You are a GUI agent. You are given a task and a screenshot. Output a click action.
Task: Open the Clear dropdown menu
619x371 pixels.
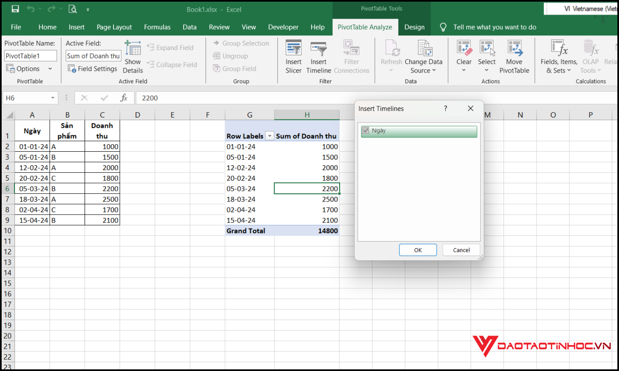coord(464,56)
